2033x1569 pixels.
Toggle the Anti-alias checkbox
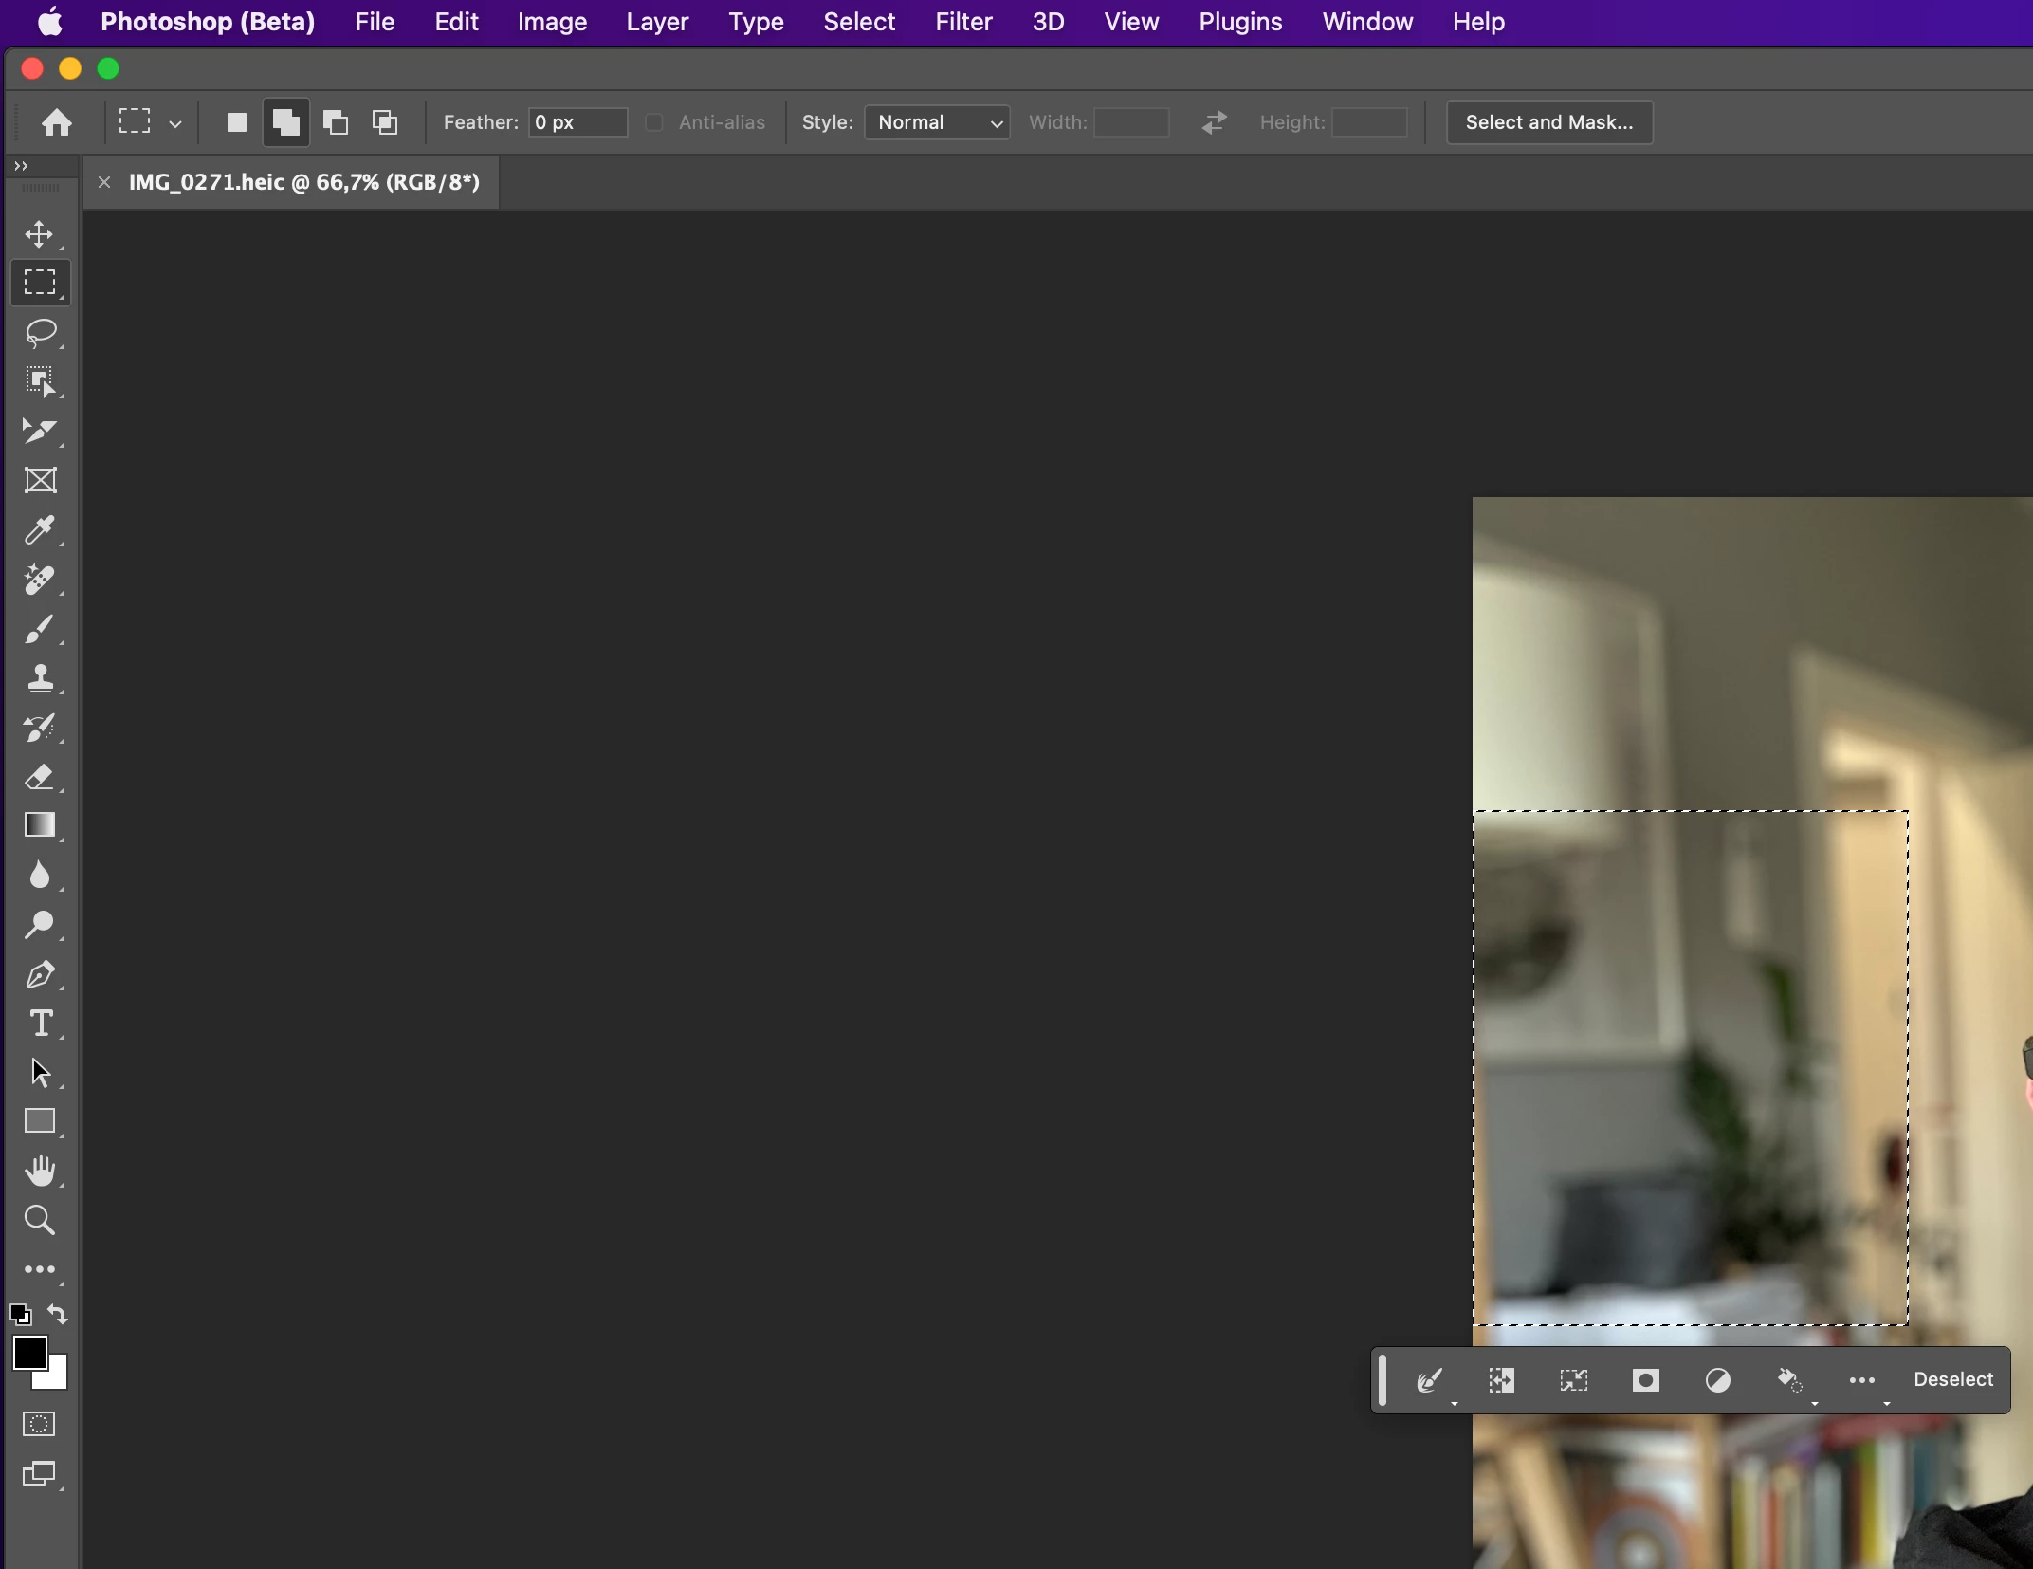coord(654,122)
